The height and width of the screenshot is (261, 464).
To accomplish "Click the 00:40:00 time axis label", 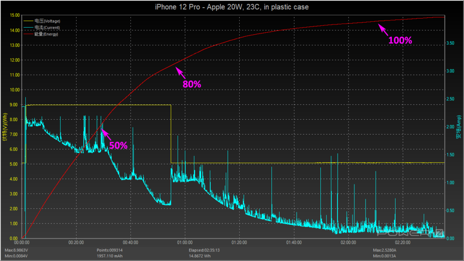I will point(131,243).
